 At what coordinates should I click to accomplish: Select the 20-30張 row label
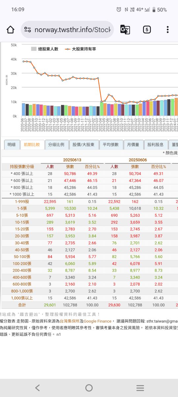(x=21, y=236)
